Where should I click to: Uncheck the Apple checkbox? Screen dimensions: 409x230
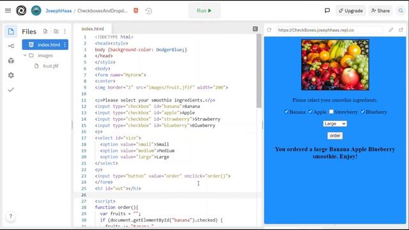tap(310, 112)
